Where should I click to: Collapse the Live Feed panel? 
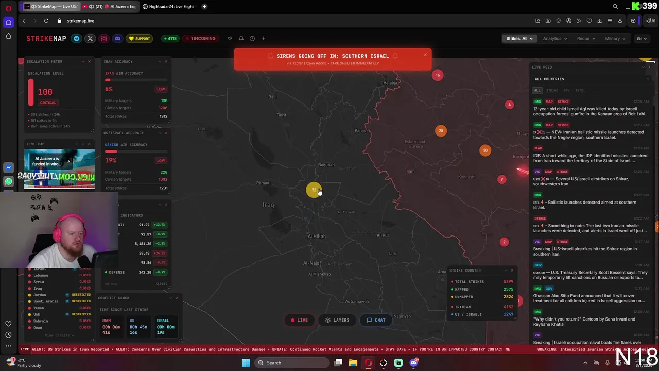643,67
